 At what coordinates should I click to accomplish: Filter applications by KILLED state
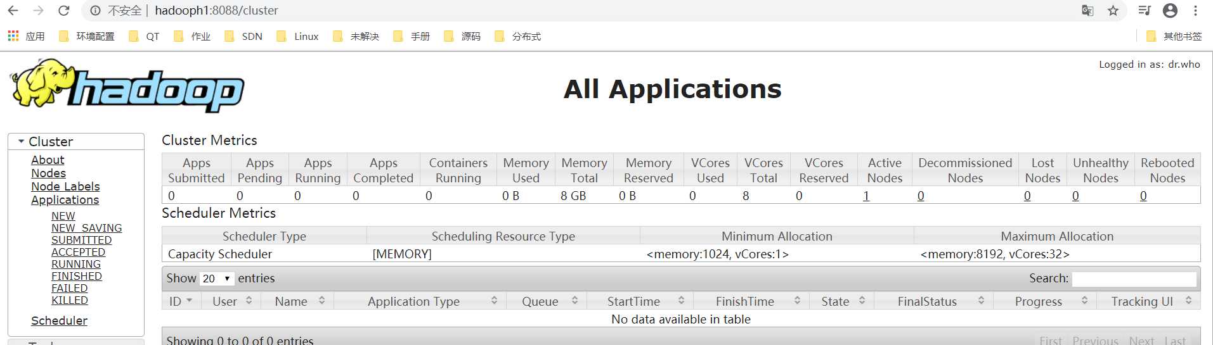point(69,300)
